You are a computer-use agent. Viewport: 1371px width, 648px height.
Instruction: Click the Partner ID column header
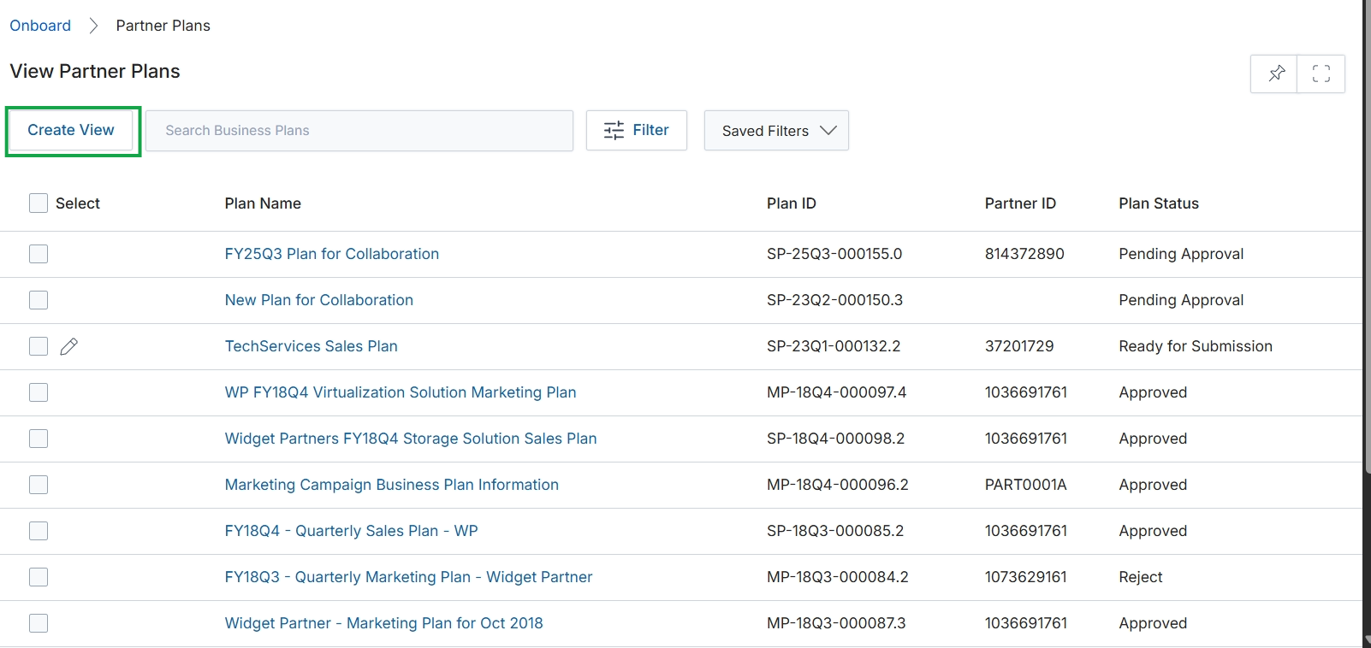1020,203
